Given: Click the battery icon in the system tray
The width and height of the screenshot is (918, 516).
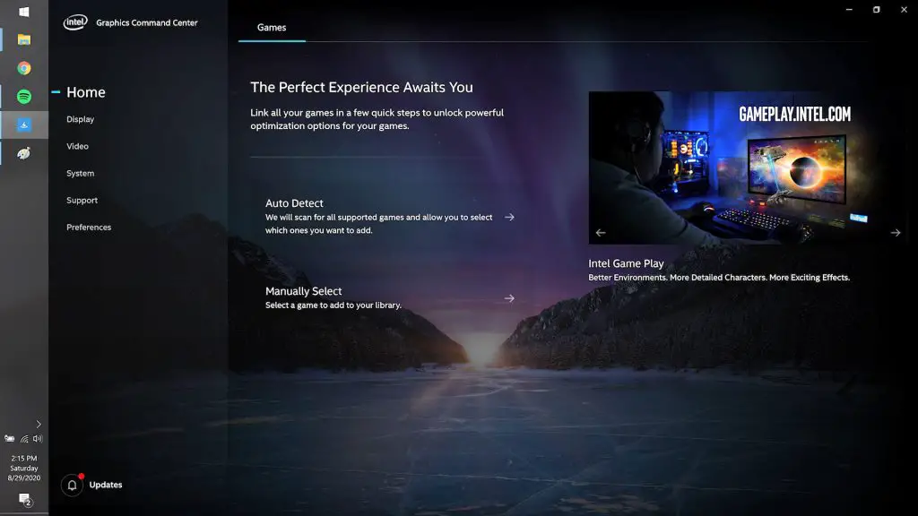Looking at the screenshot, I should 10,439.
